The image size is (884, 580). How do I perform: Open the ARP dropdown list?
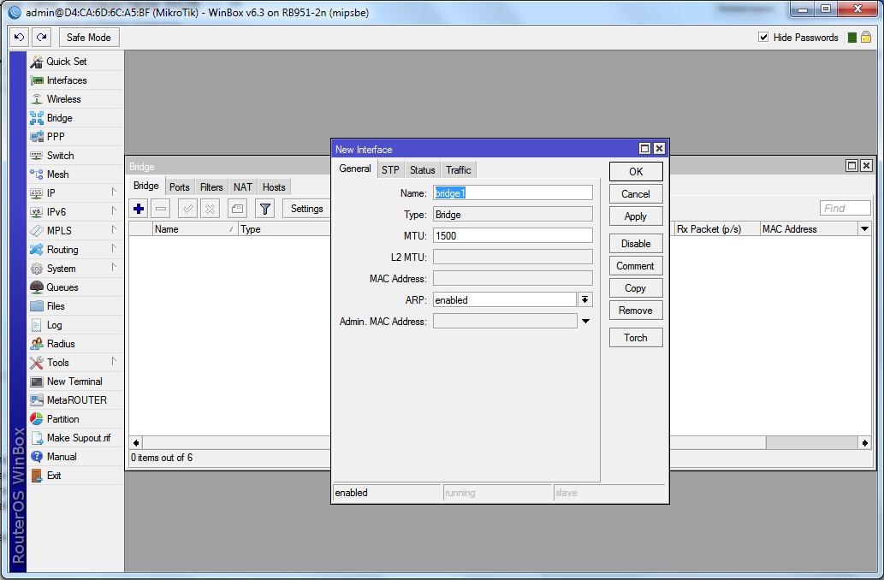tap(585, 299)
